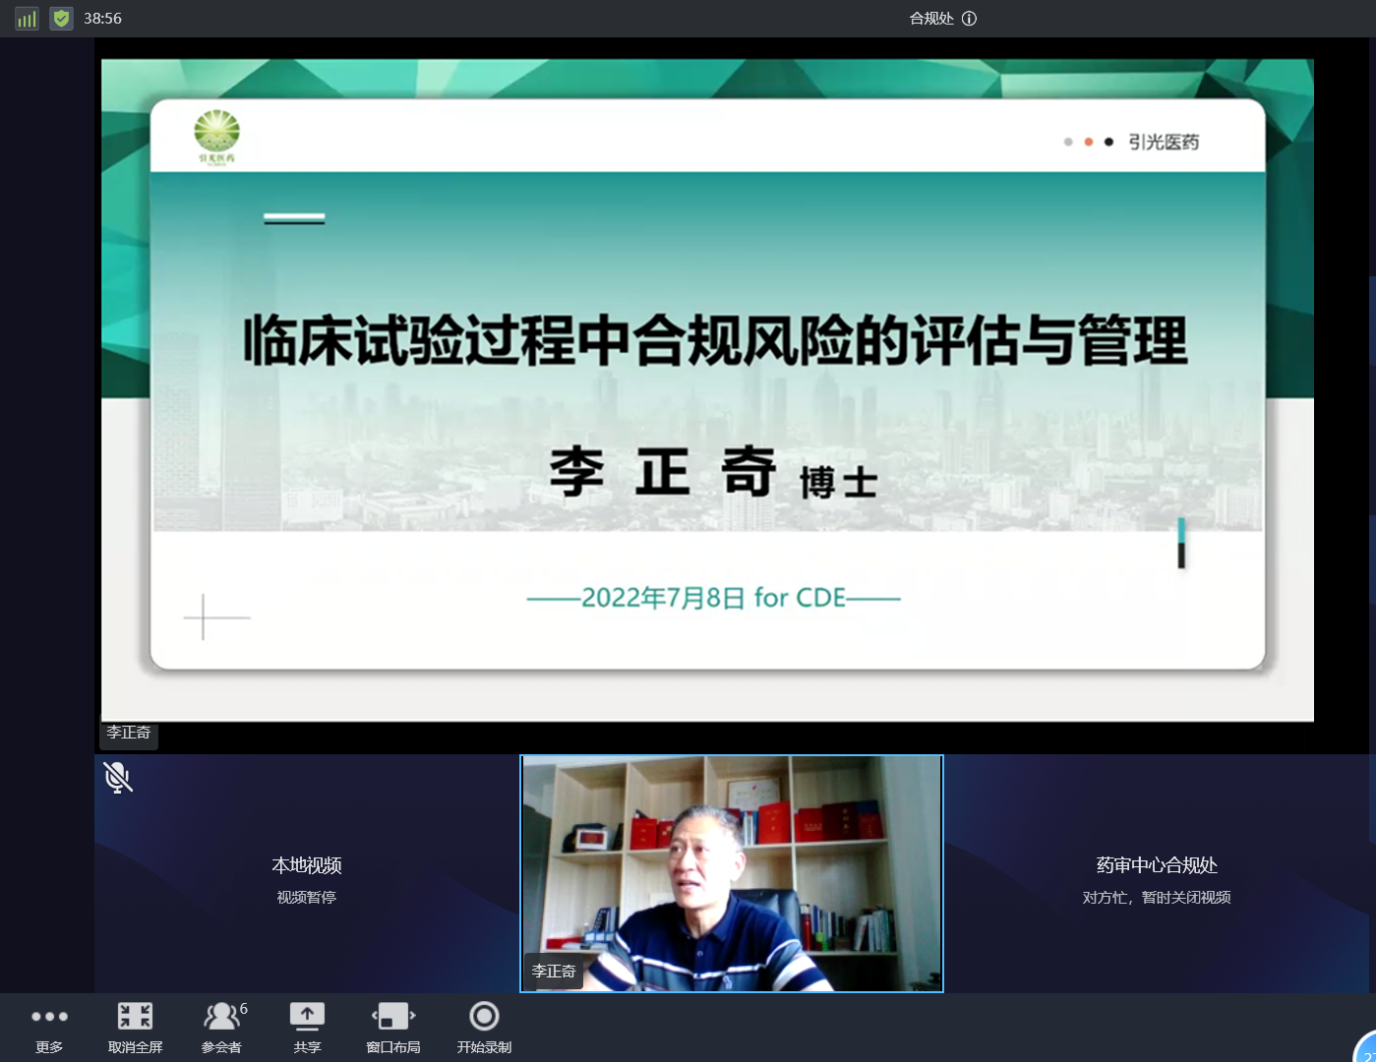Click the network signal strength icon
Screen dimensions: 1376x1062
(27, 19)
